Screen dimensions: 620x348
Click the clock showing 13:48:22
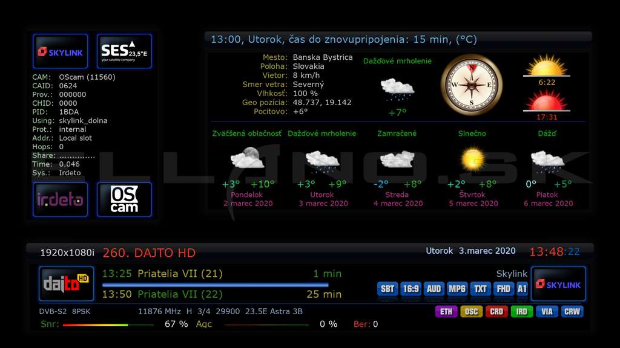tap(555, 252)
